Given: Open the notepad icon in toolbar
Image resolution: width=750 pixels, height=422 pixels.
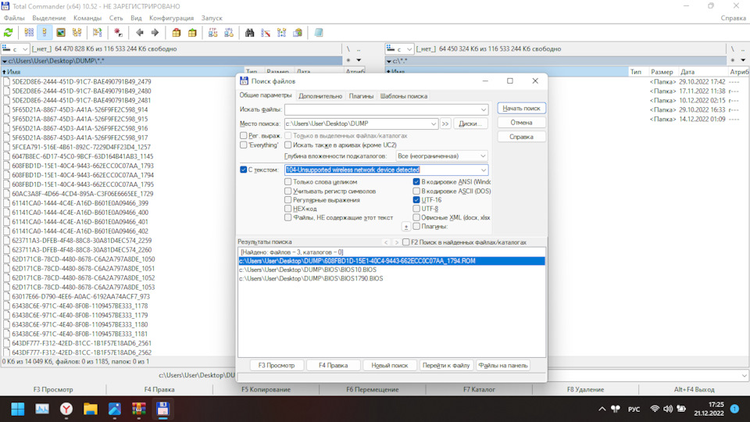Looking at the screenshot, I should [319, 33].
